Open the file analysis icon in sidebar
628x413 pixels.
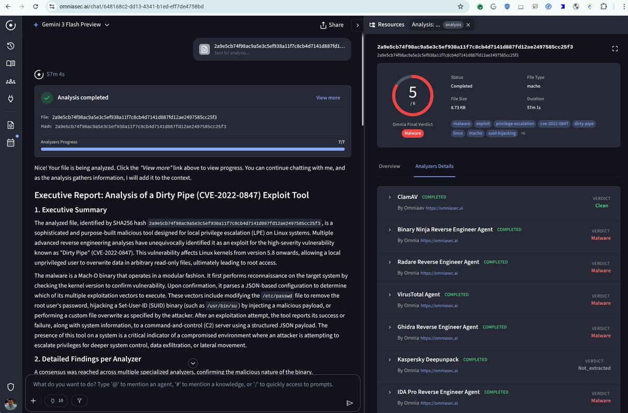(10, 125)
